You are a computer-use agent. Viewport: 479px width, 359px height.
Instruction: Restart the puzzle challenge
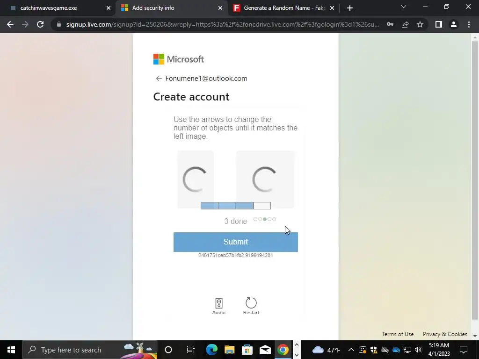tap(251, 306)
